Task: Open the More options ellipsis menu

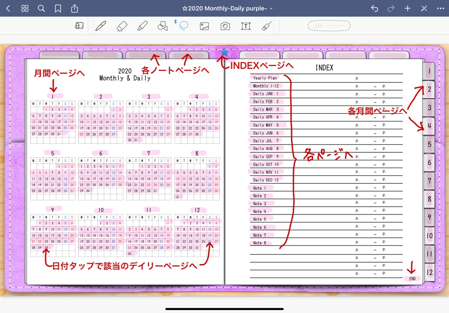Action: 440,8
